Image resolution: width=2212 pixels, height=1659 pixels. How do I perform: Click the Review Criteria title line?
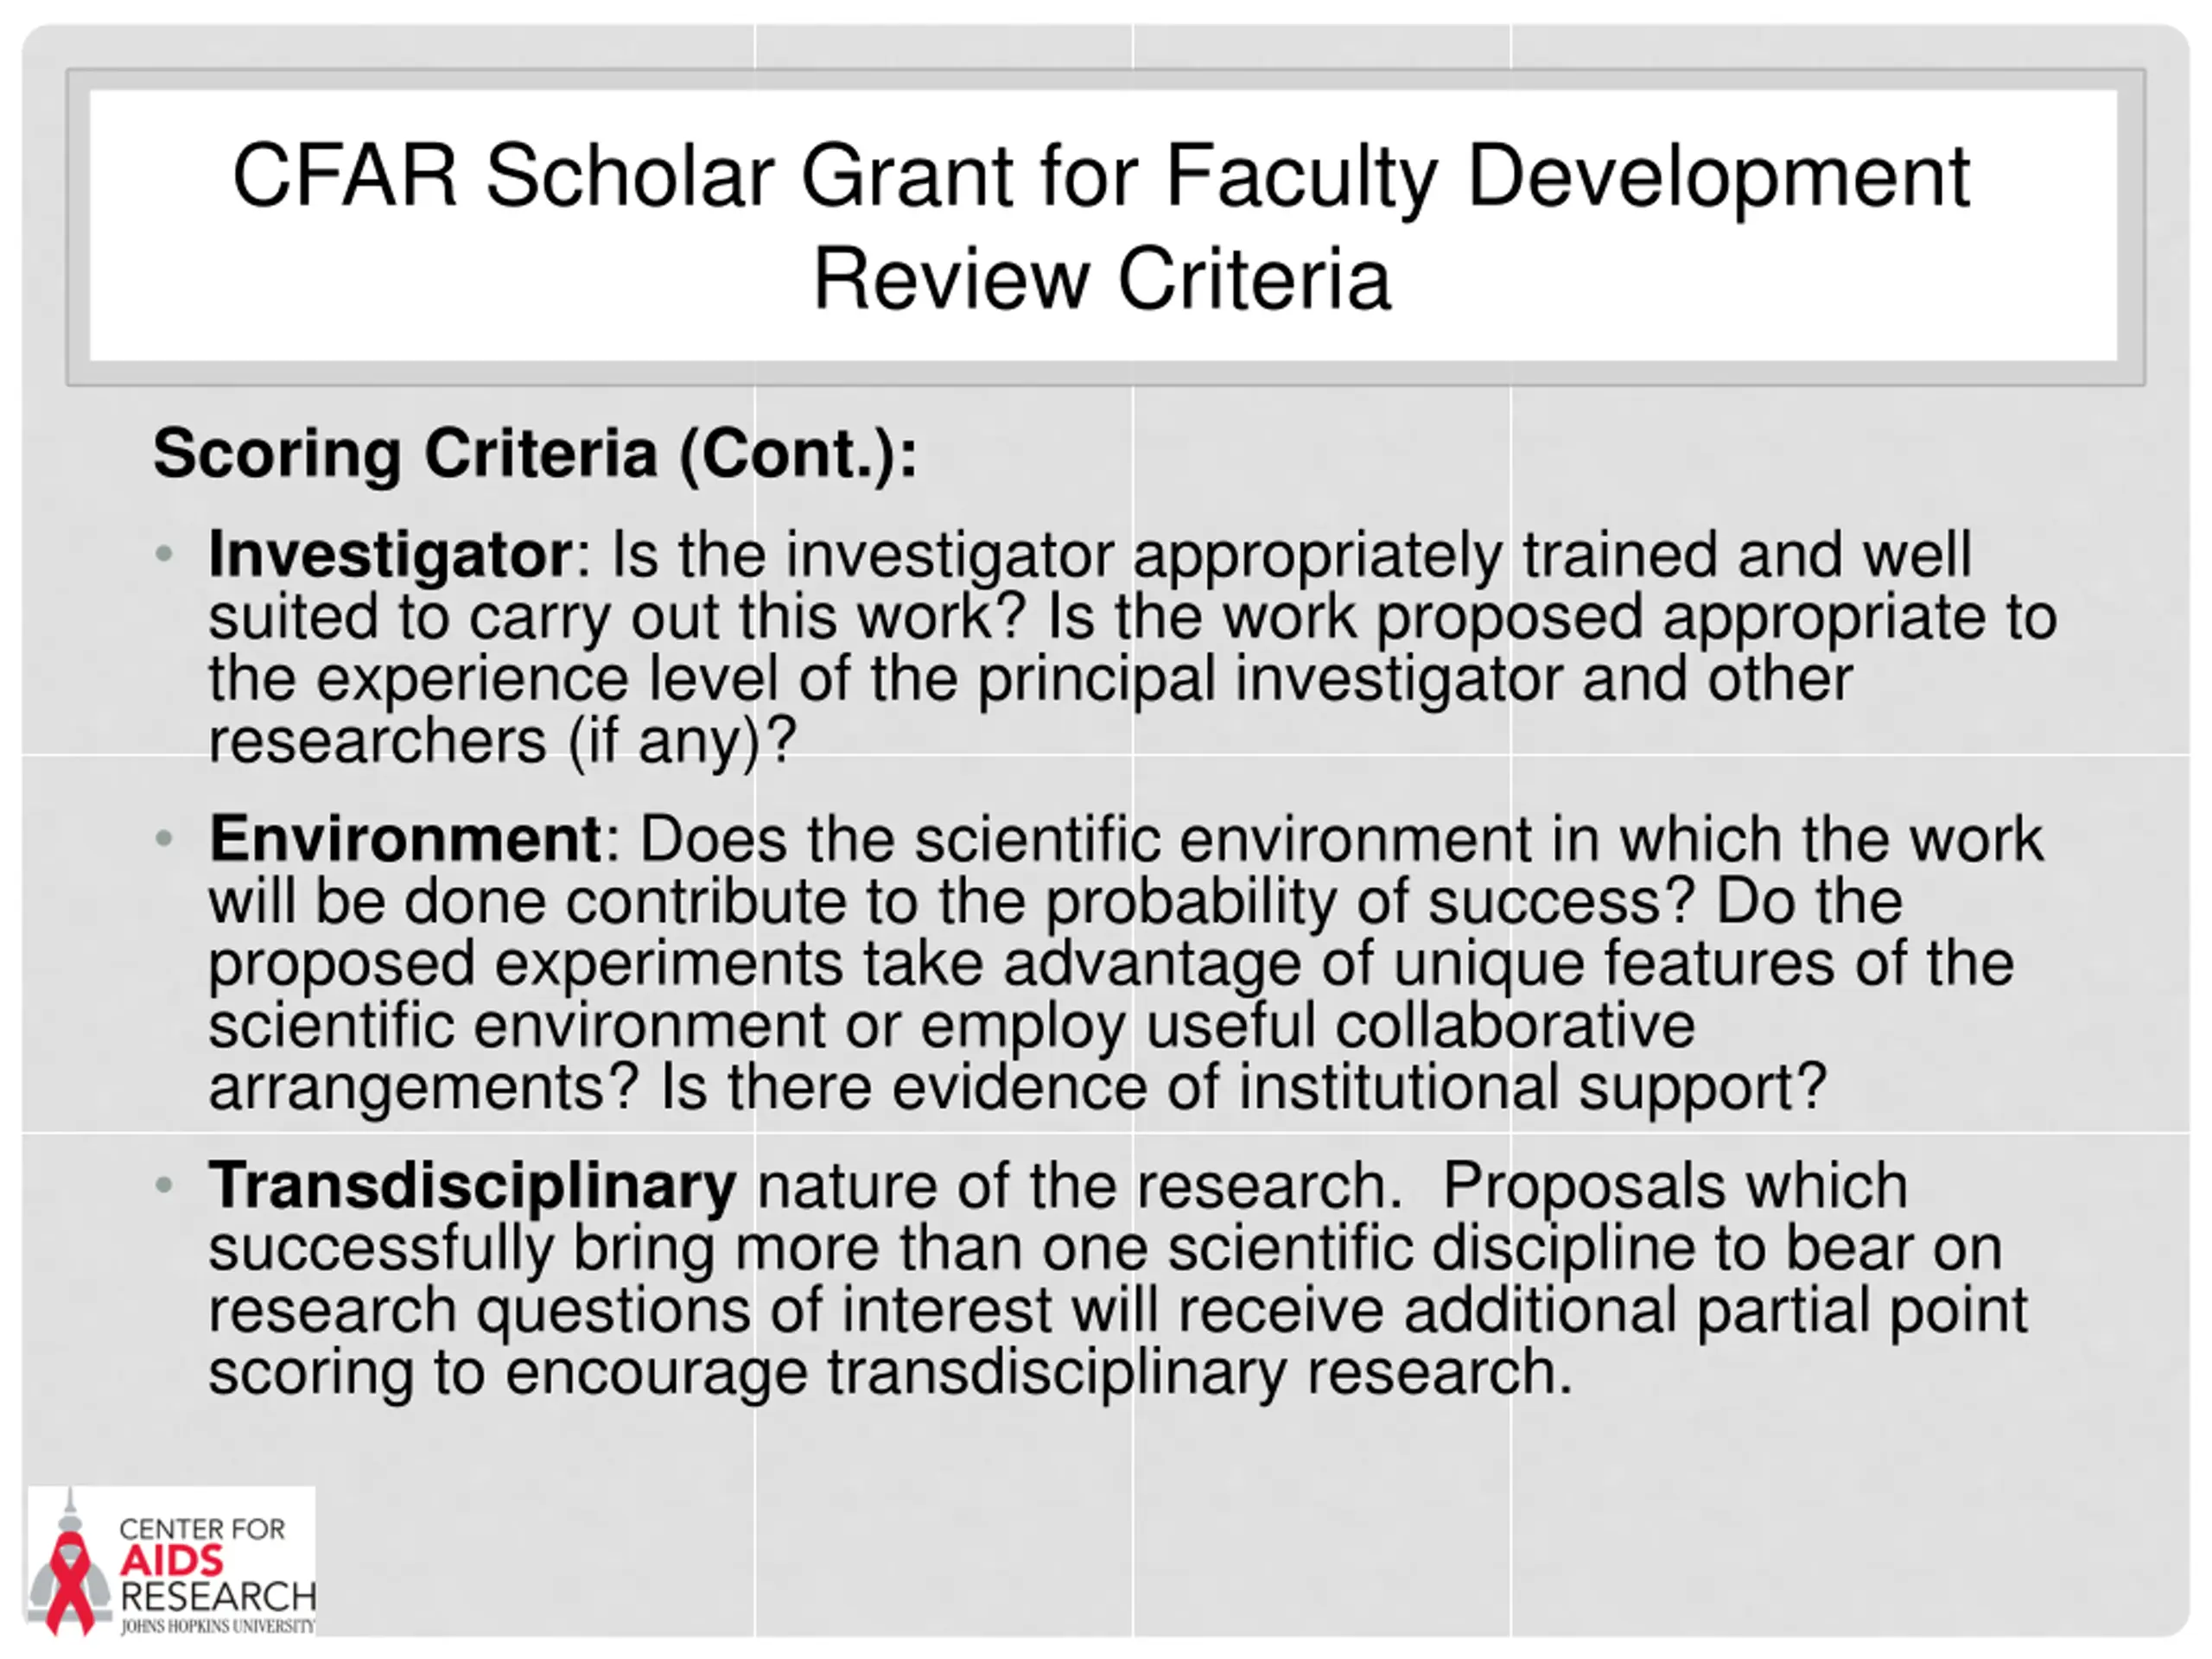click(1101, 279)
